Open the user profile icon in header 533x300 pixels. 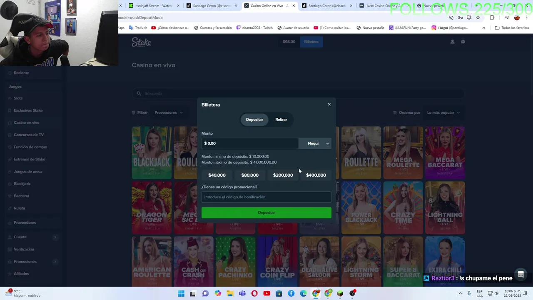(452, 42)
